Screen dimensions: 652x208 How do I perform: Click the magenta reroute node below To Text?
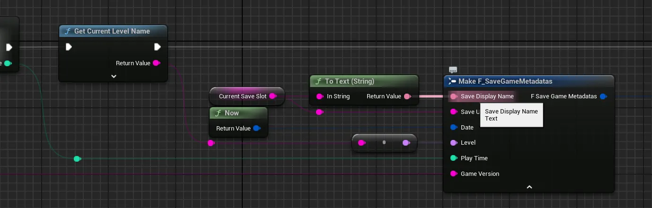[319, 112]
